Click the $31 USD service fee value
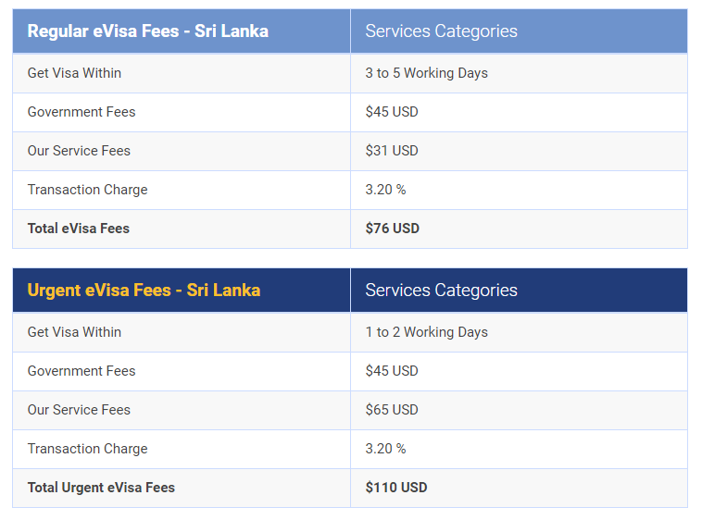Viewport: 702px width, 520px height. (392, 151)
